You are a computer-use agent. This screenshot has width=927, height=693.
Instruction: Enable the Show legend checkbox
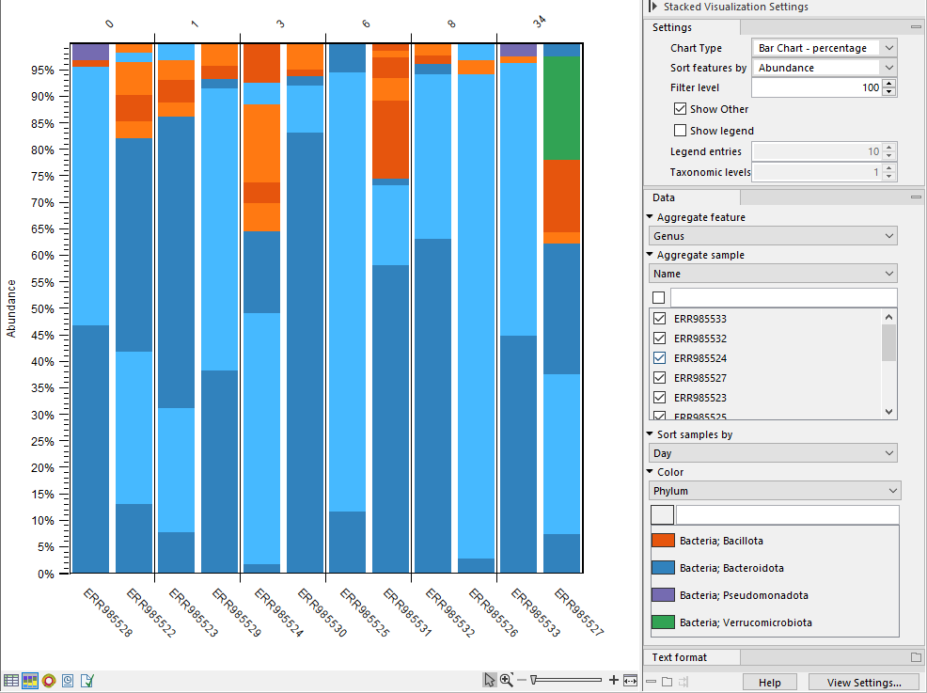681,131
